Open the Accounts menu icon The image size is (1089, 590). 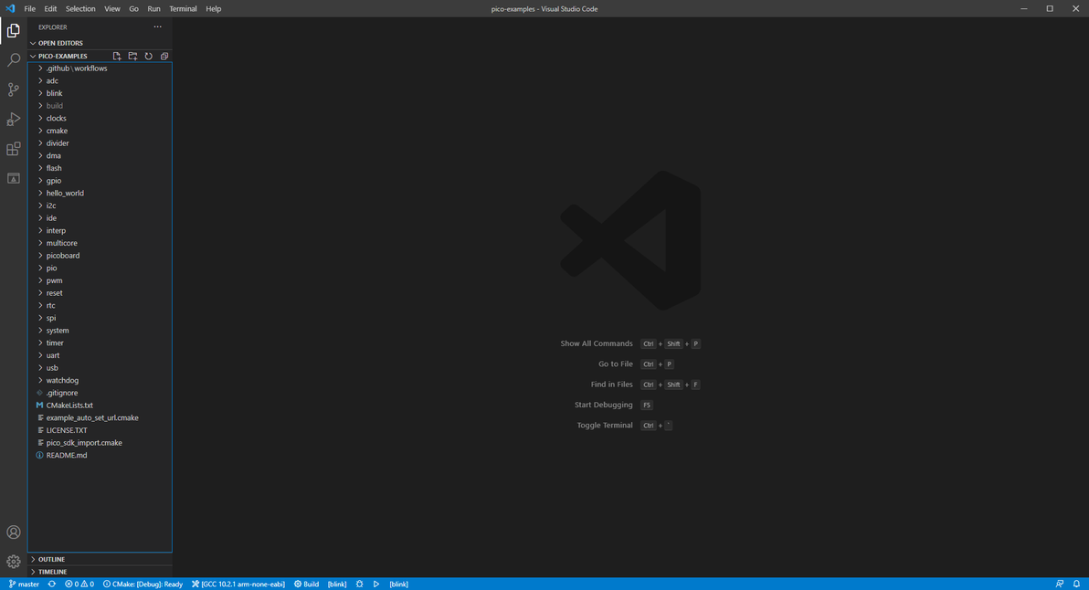[x=13, y=532]
